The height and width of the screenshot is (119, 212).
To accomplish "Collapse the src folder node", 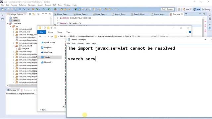I will click(11, 26).
